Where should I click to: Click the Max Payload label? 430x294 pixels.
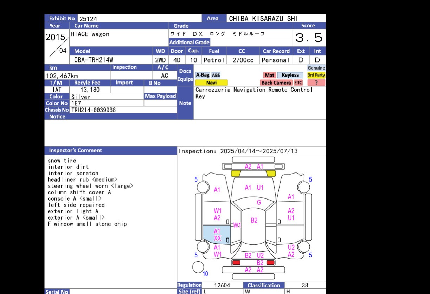click(x=160, y=96)
